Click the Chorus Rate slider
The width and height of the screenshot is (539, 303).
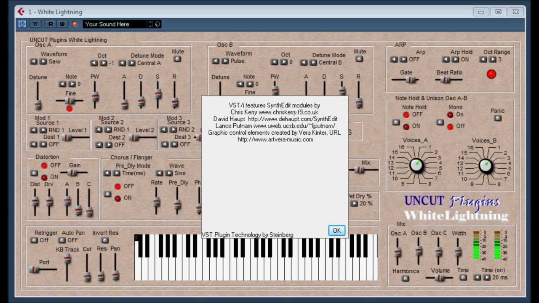coord(156,201)
